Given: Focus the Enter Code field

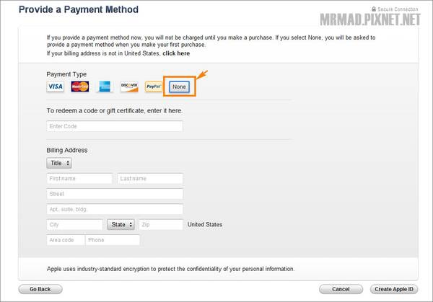Looking at the screenshot, I should point(114,126).
